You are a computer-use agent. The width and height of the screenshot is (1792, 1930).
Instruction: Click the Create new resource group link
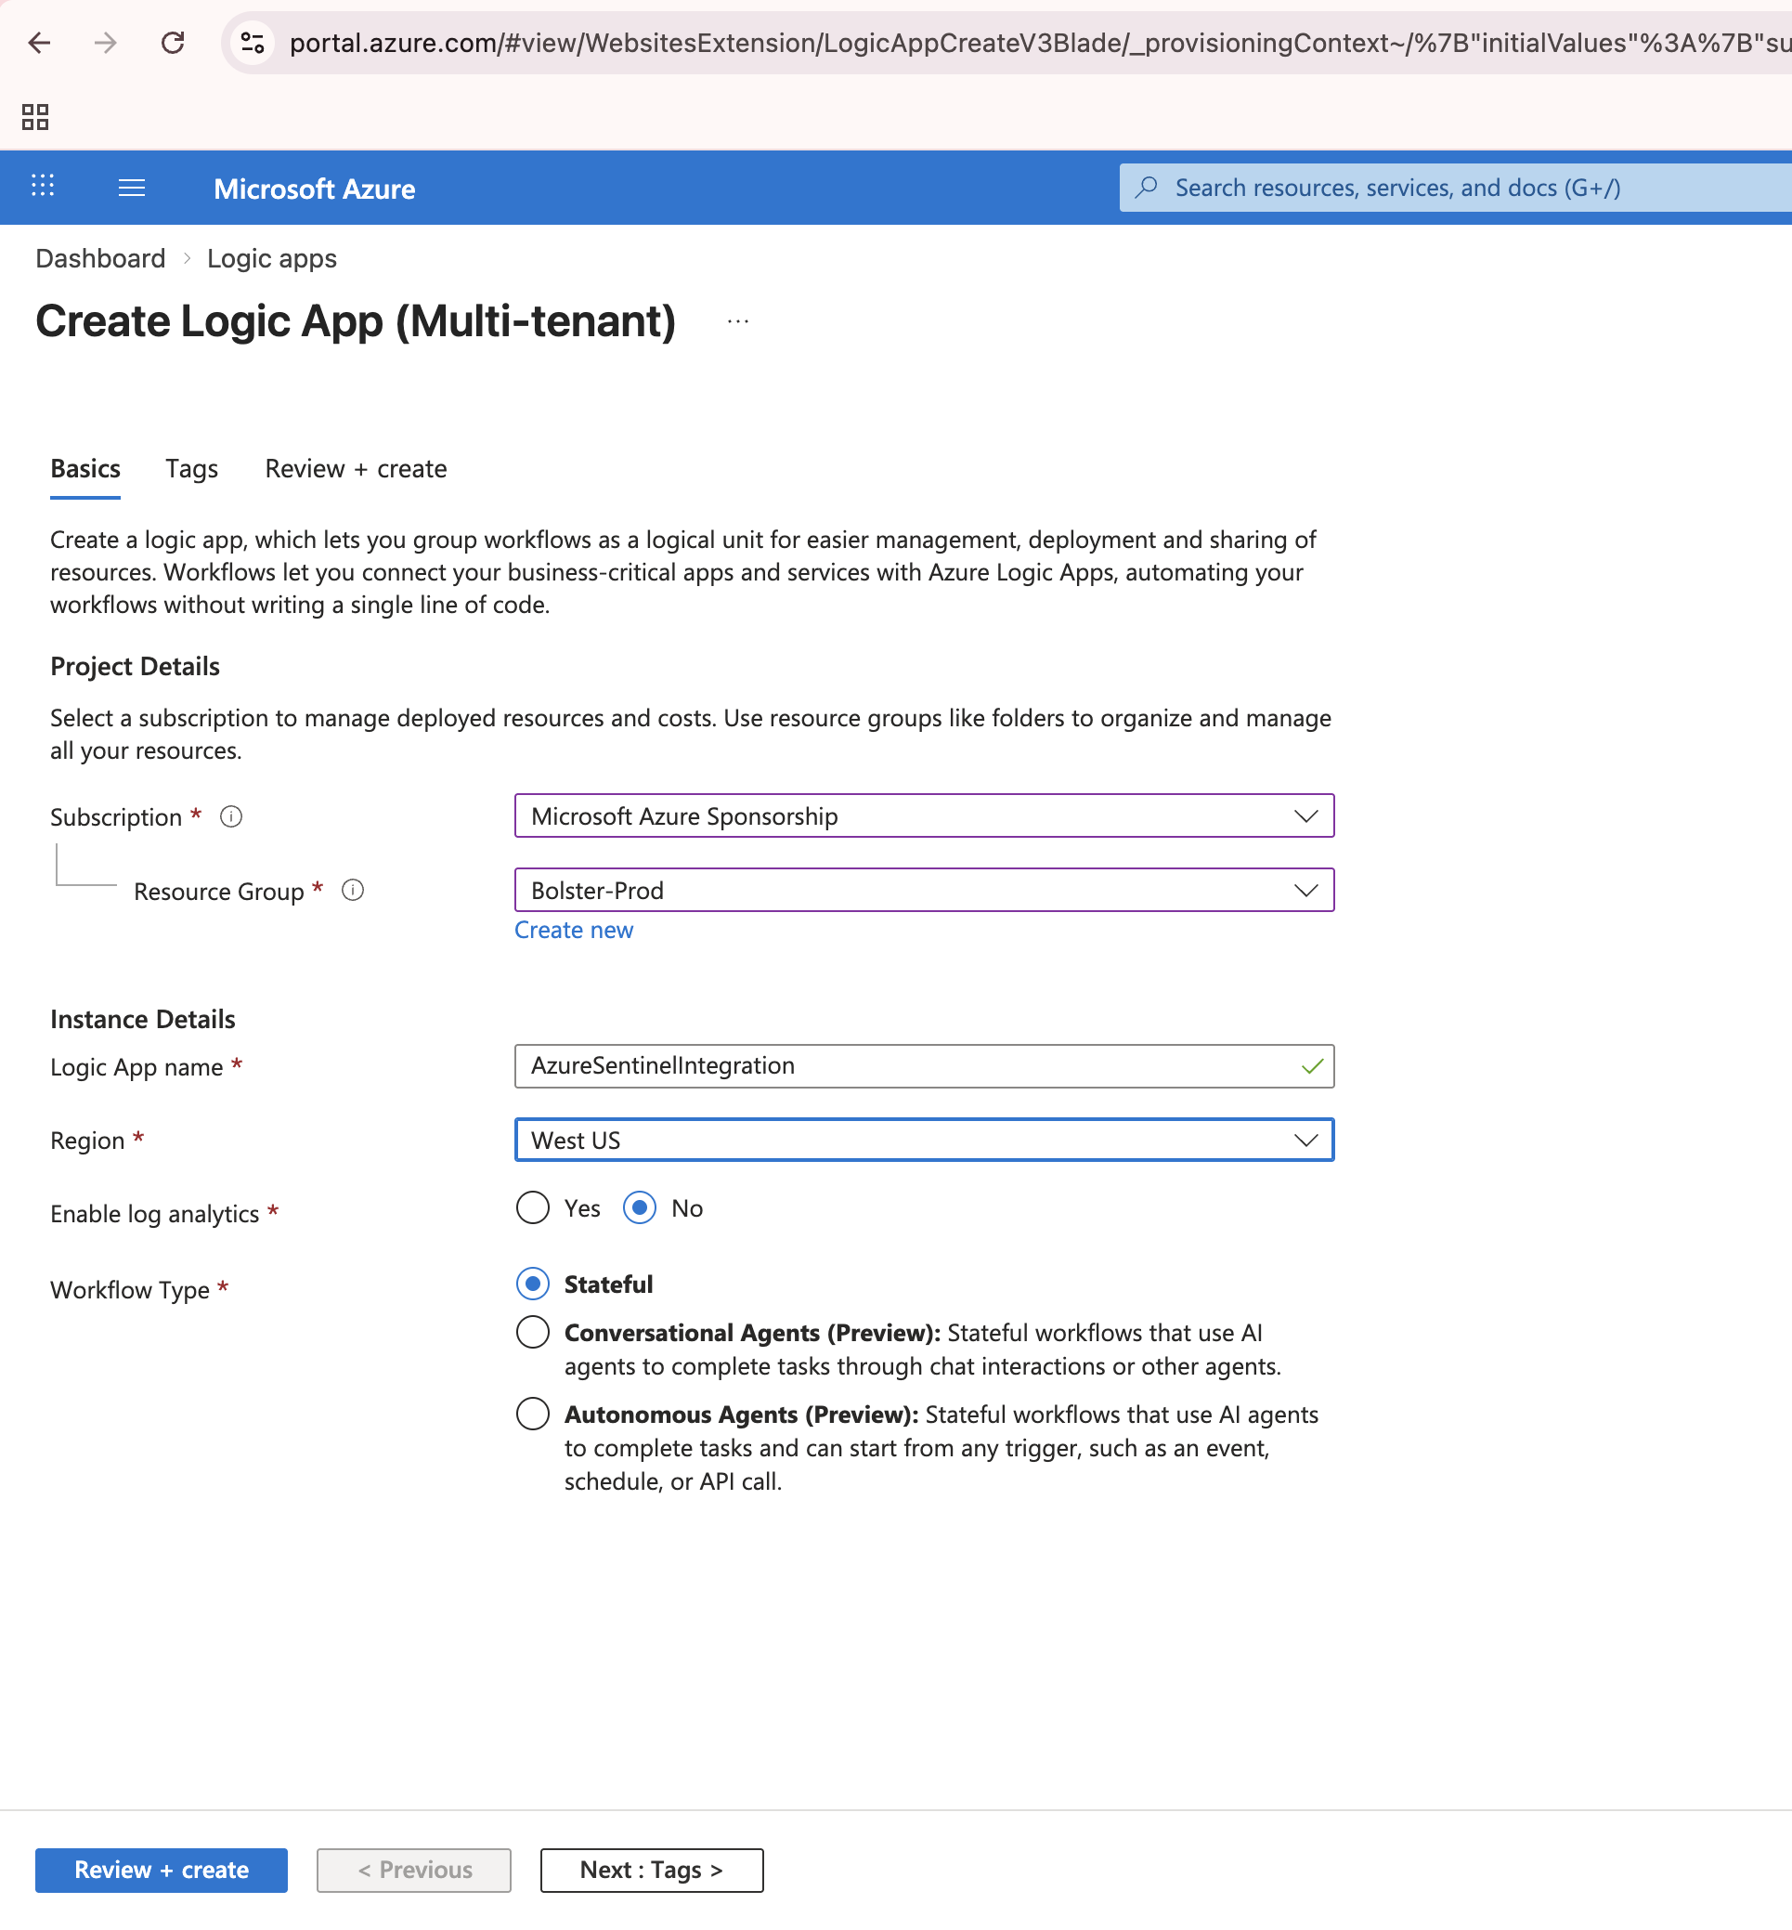click(573, 930)
